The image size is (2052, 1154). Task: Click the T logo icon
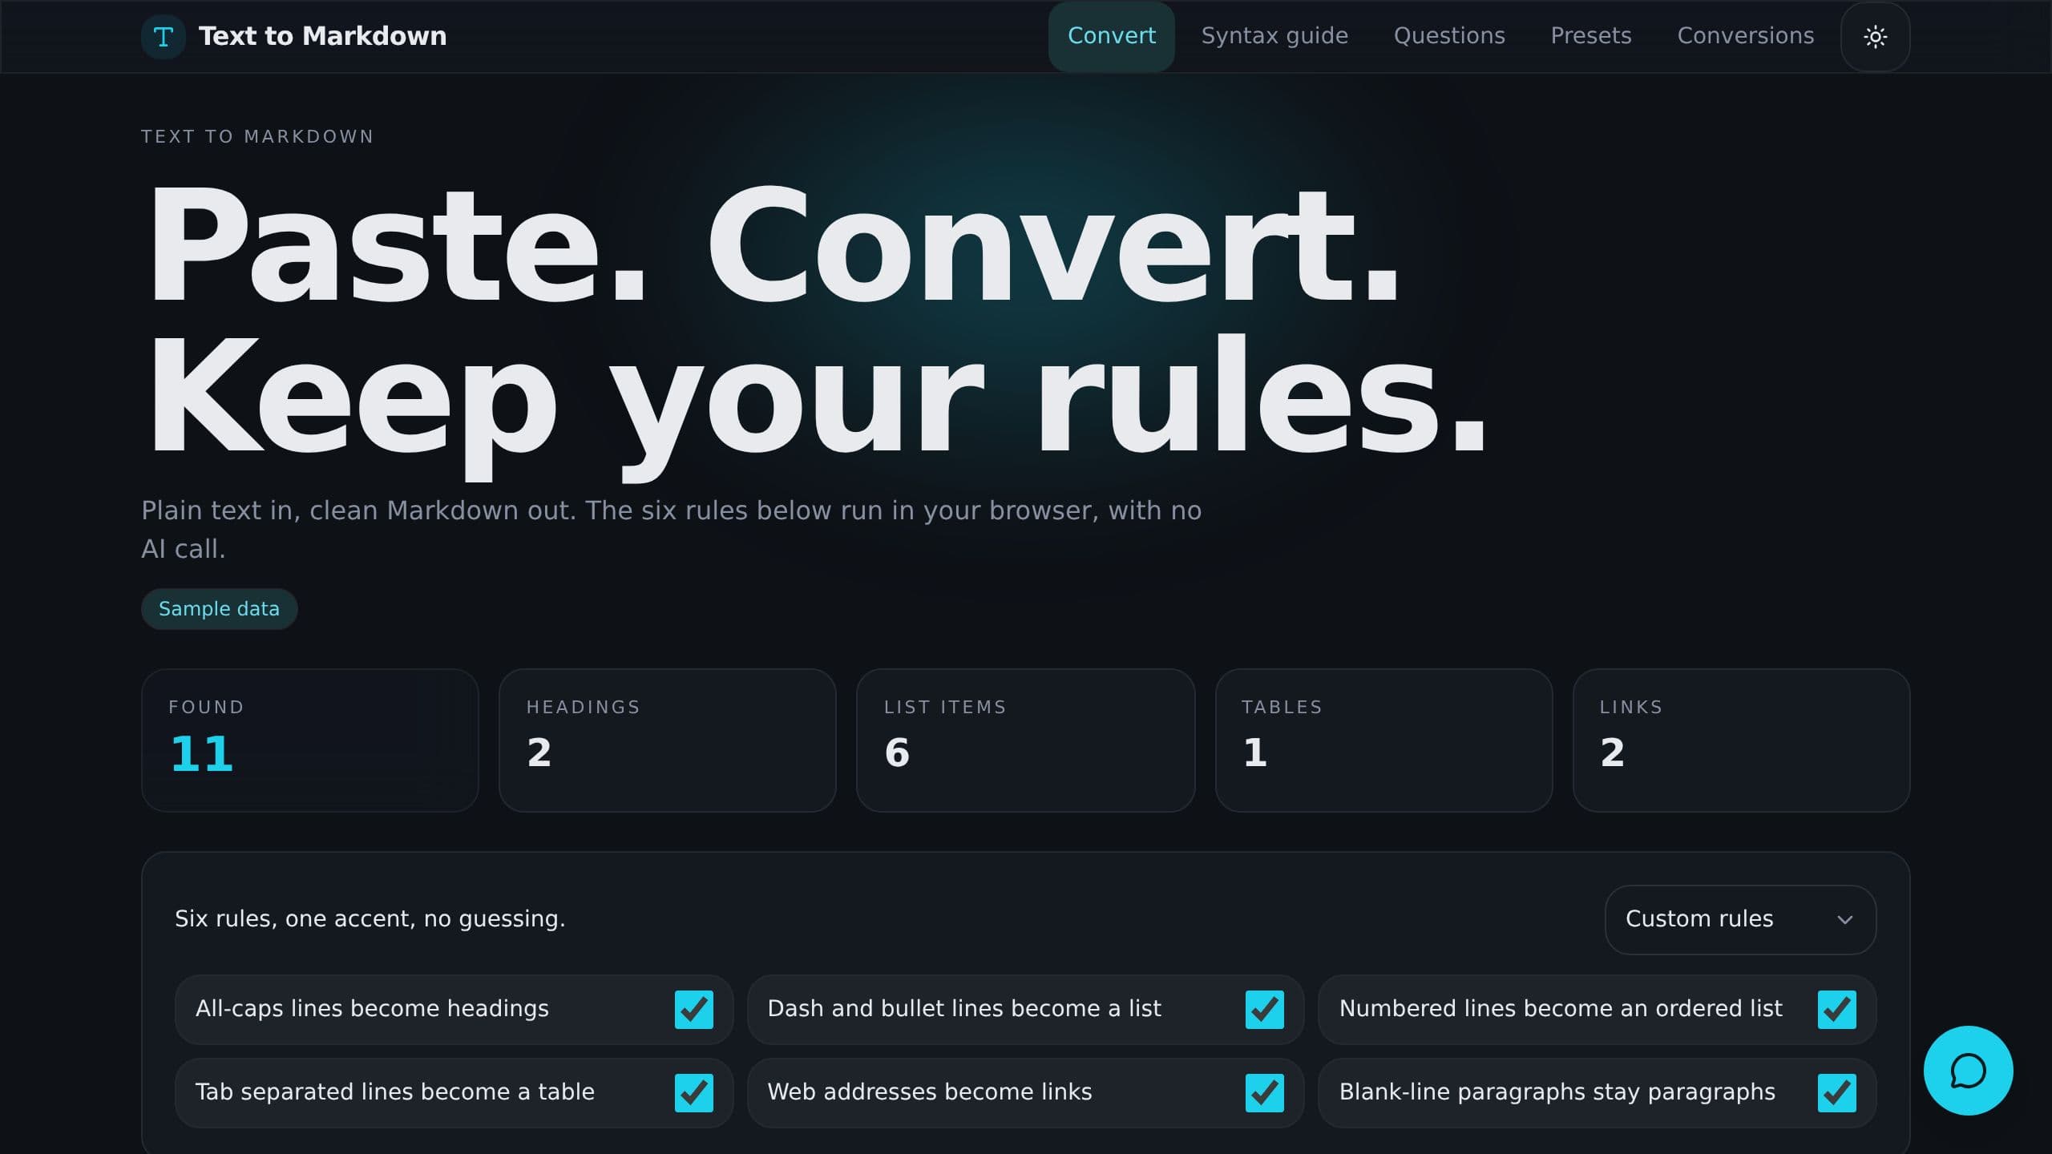click(x=163, y=37)
